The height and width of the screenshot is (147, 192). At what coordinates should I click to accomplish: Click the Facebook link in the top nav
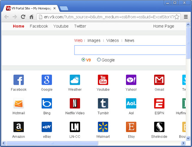pyautogui.click(x=39, y=26)
